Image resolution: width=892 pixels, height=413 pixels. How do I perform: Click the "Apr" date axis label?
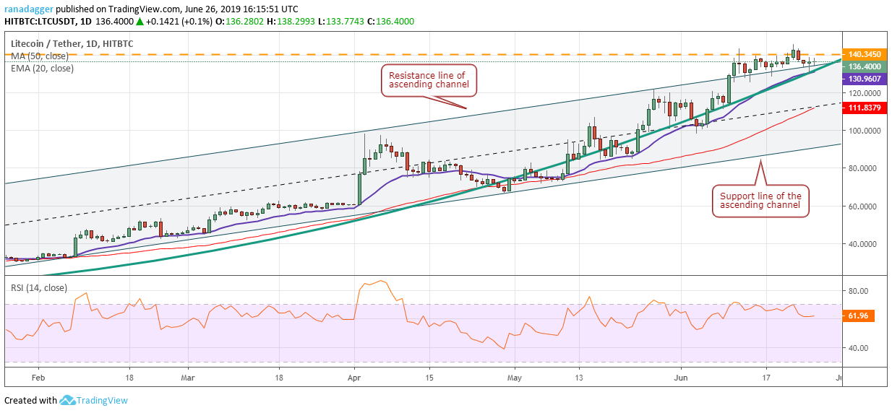click(354, 377)
